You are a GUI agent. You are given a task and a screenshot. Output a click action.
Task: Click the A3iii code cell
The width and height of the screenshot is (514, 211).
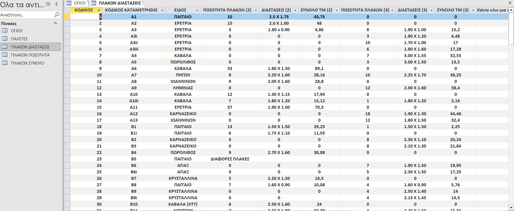134,49
